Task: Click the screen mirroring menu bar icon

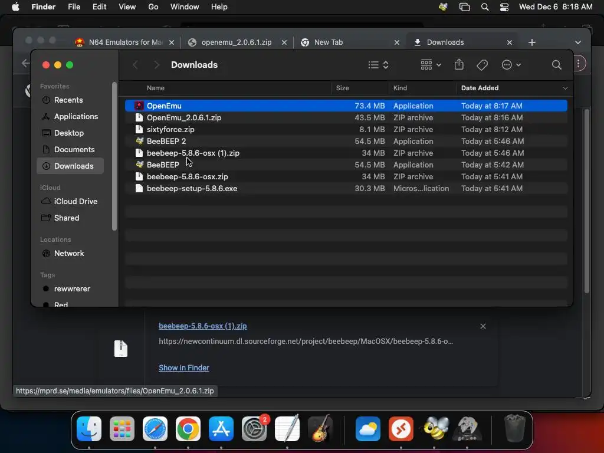Action: [465, 7]
